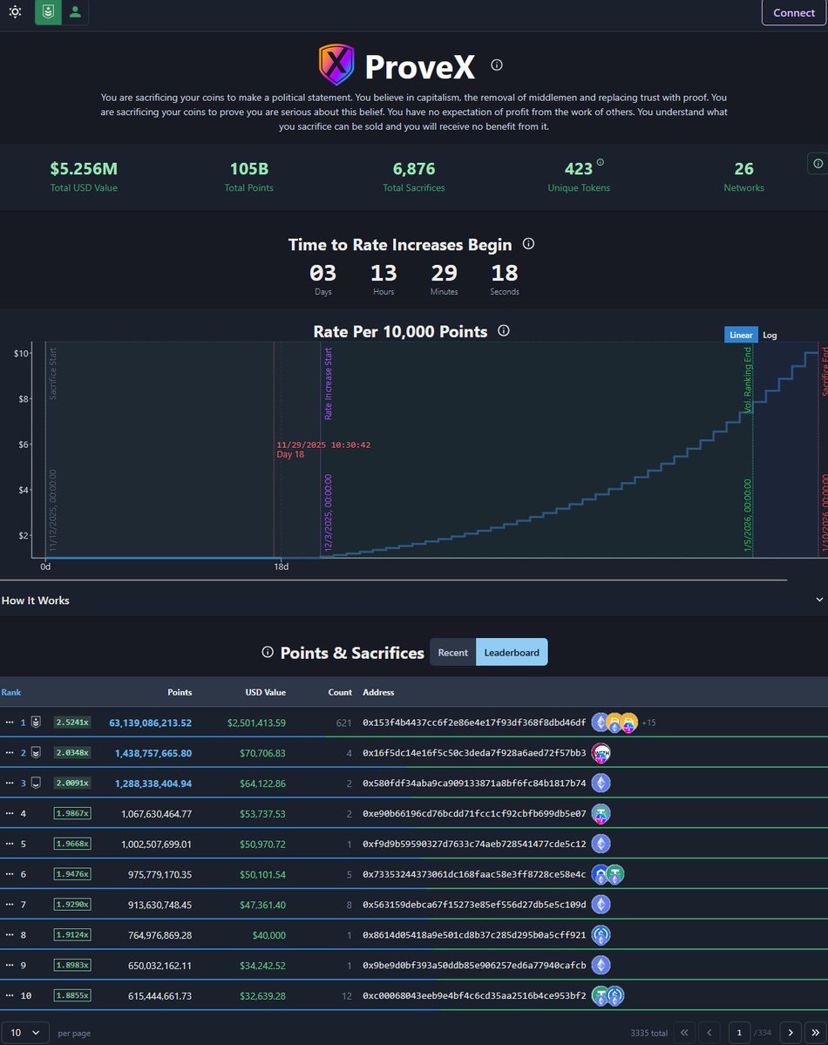Screen dimensions: 828x1045
Task: Open info icon beside Unique Tokens count
Action: coord(600,162)
